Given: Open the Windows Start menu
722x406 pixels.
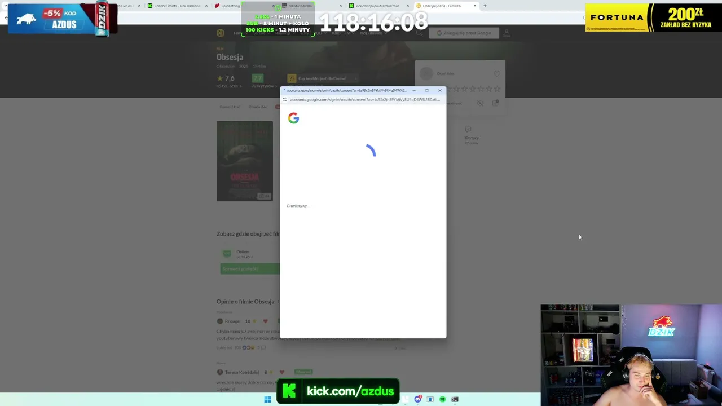Looking at the screenshot, I should [267, 399].
